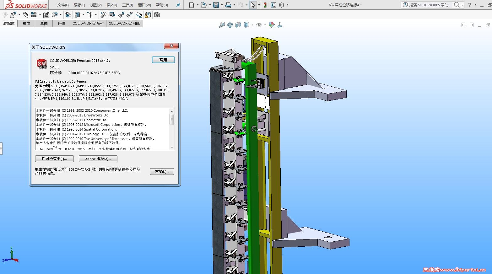Viewport: 492px width, 274px height.
Task: Expand the Open file dropdown arrow
Action: (x=210, y=5)
